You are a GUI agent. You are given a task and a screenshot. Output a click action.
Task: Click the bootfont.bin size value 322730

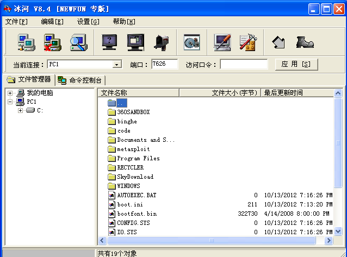(247, 214)
